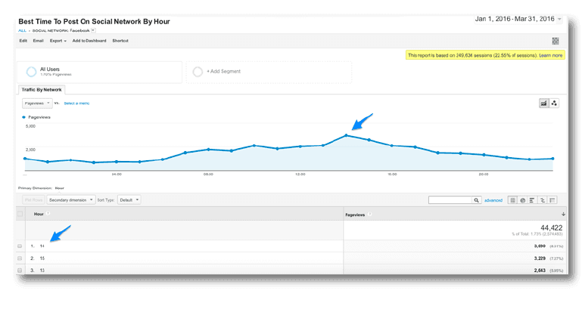The image size is (582, 309).
Task: Switch to data table view icon
Action: pyautogui.click(x=512, y=200)
